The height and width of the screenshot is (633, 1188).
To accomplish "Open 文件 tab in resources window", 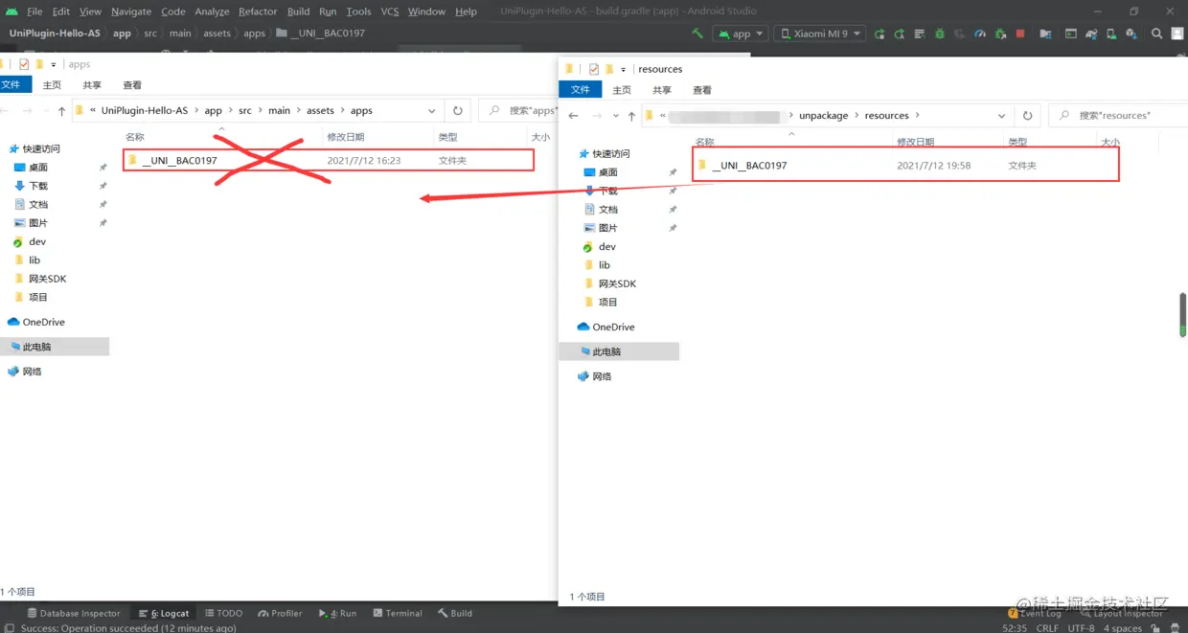I will tap(581, 89).
